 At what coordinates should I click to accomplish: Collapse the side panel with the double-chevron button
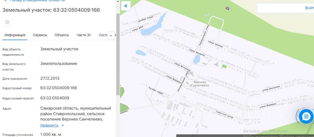tap(126, 6)
